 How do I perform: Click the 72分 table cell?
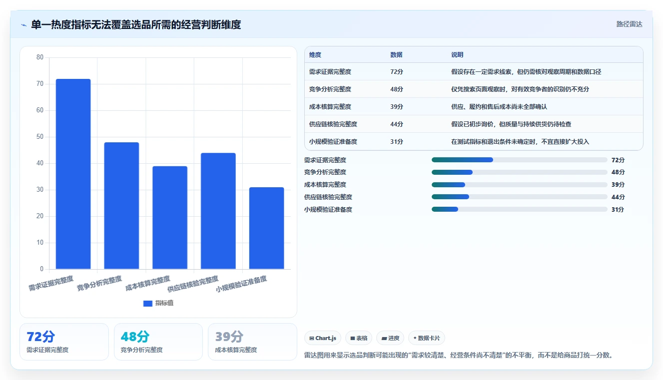point(397,72)
